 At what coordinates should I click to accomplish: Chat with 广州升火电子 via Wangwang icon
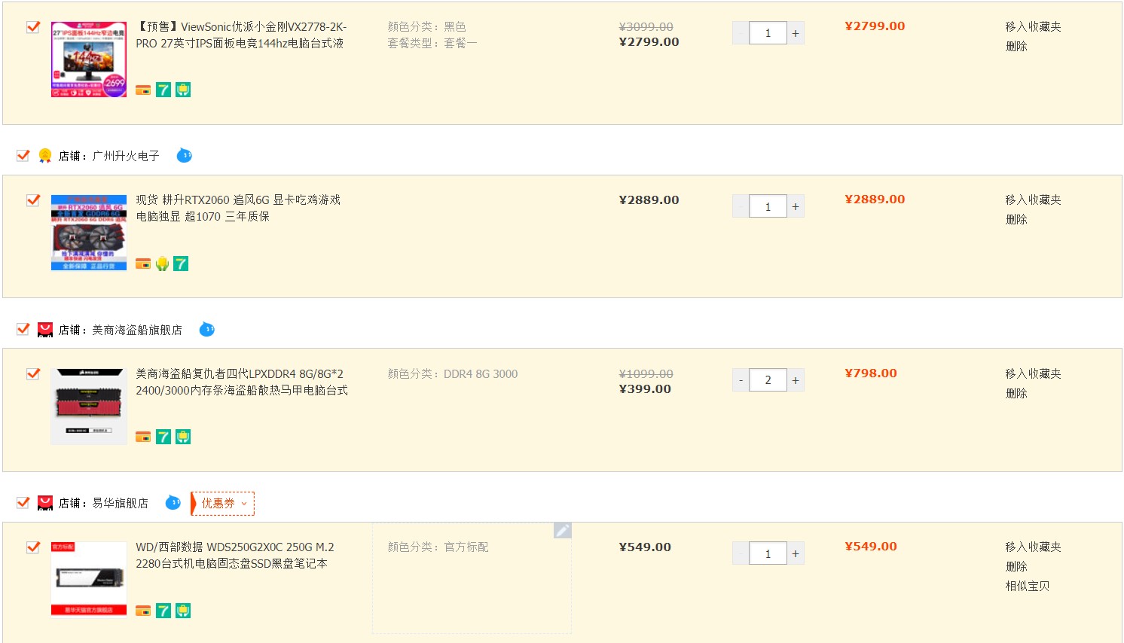185,156
